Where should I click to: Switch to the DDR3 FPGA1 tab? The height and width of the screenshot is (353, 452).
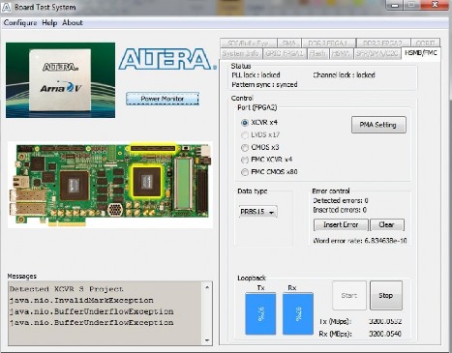(328, 43)
